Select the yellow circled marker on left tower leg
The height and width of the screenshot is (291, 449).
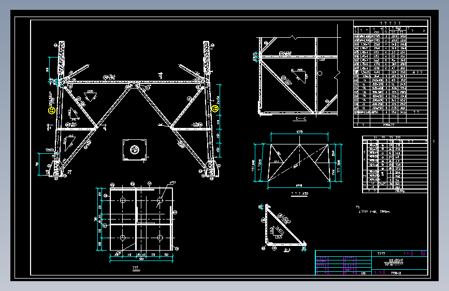point(52,111)
